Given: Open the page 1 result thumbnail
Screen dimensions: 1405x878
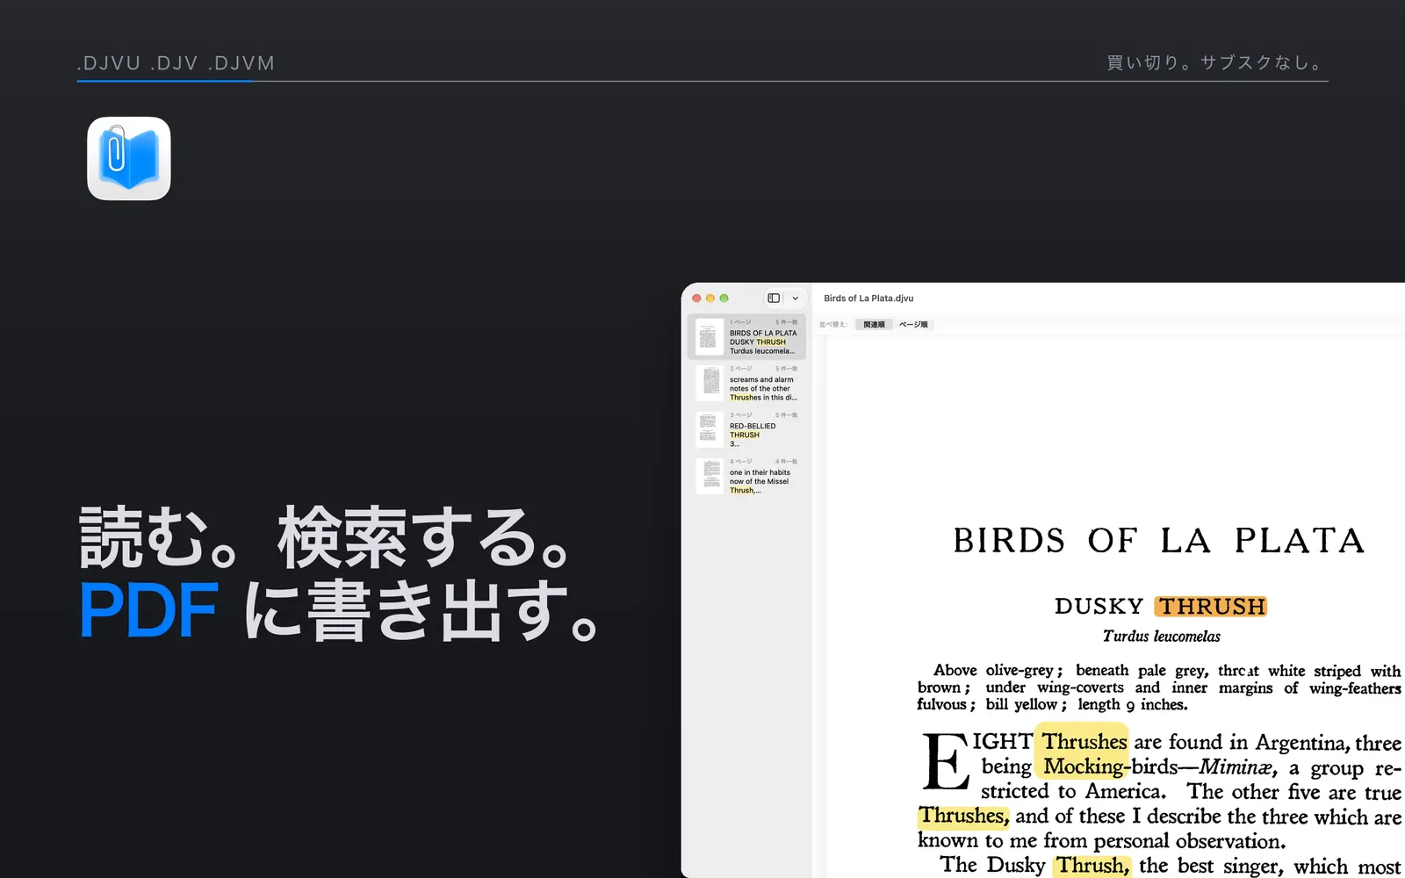Looking at the screenshot, I should (x=710, y=336).
